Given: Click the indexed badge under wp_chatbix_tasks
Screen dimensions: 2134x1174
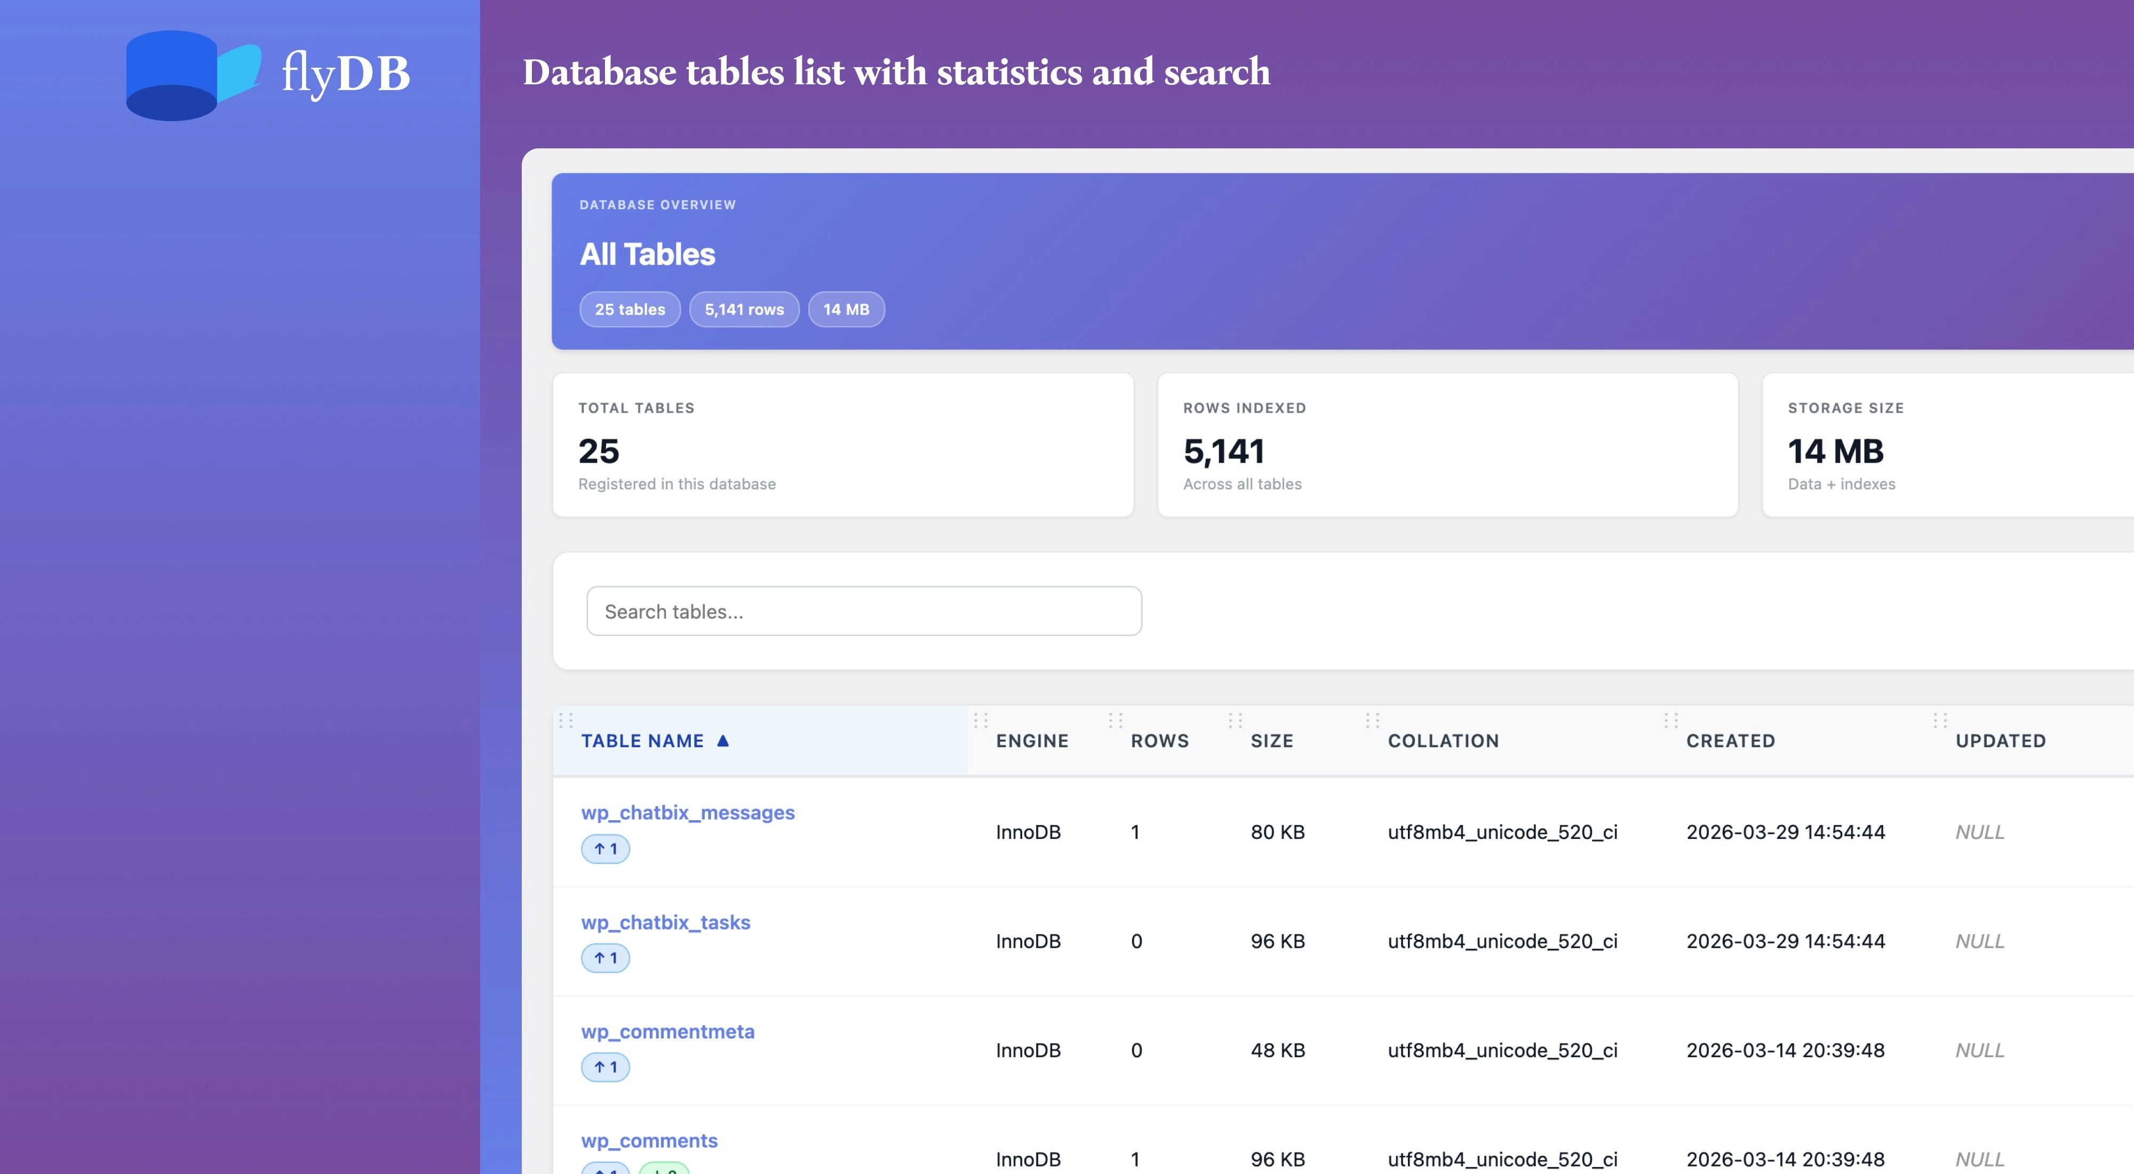Looking at the screenshot, I should (606, 957).
